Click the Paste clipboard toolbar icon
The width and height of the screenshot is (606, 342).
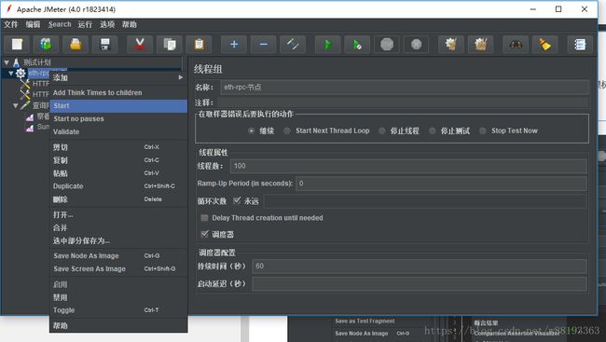tap(199, 45)
